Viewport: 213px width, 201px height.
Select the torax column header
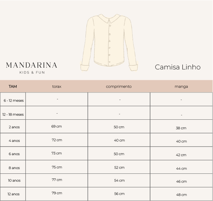coord(57,86)
